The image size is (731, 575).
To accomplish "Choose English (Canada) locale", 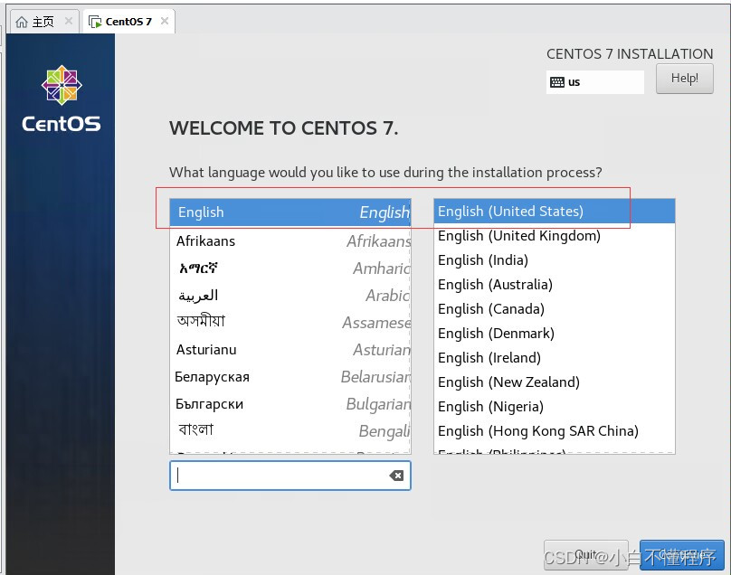I will click(555, 309).
